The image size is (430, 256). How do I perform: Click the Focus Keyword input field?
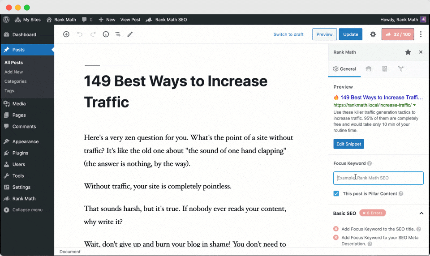tap(378, 178)
